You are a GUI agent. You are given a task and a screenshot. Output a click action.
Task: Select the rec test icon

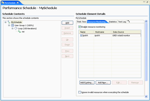[x=19, y=31]
